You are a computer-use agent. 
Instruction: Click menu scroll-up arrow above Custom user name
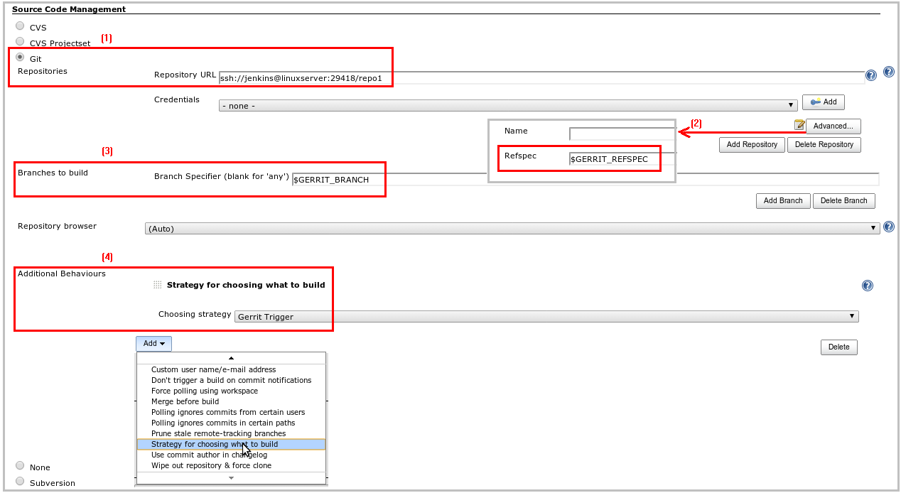coord(231,358)
